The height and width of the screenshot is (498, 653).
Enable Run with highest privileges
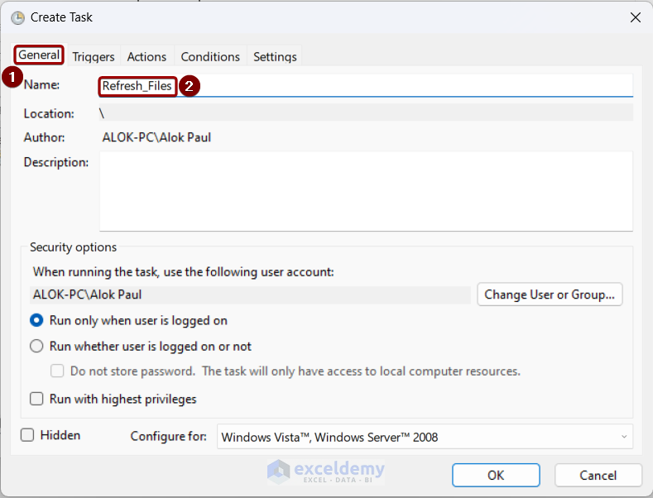(36, 399)
